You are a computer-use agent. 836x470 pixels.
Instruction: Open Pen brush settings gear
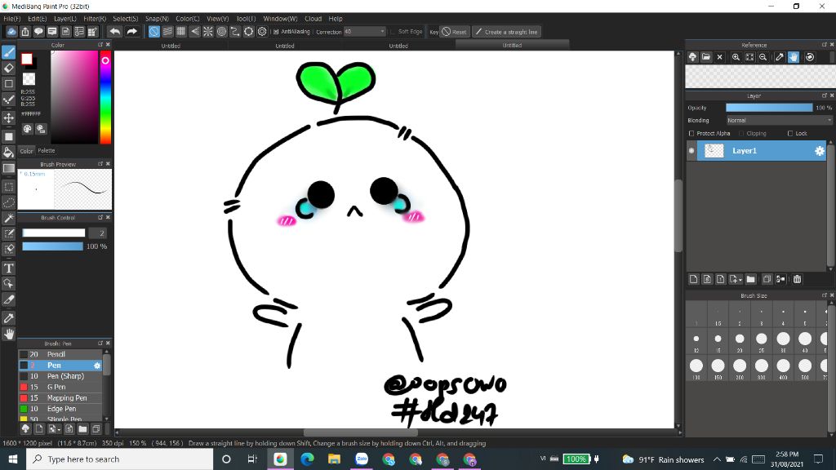tap(97, 366)
